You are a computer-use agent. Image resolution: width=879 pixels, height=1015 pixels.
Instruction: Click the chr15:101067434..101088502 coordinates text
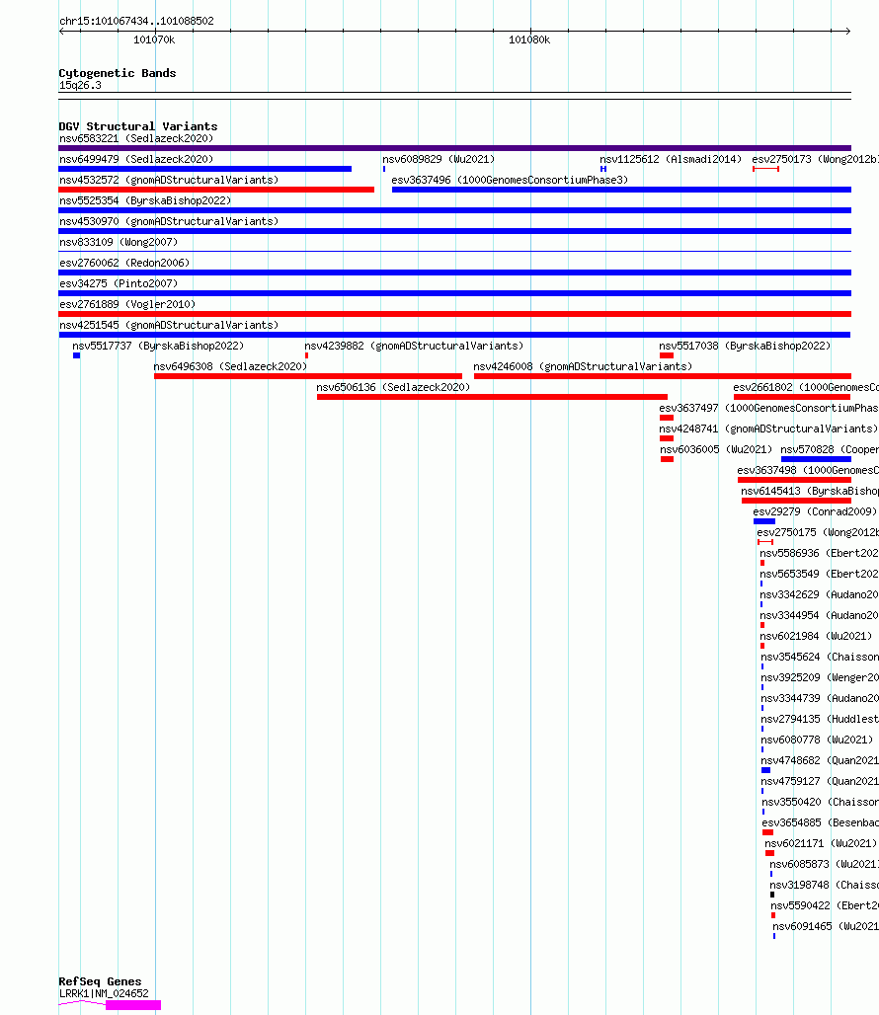136,21
